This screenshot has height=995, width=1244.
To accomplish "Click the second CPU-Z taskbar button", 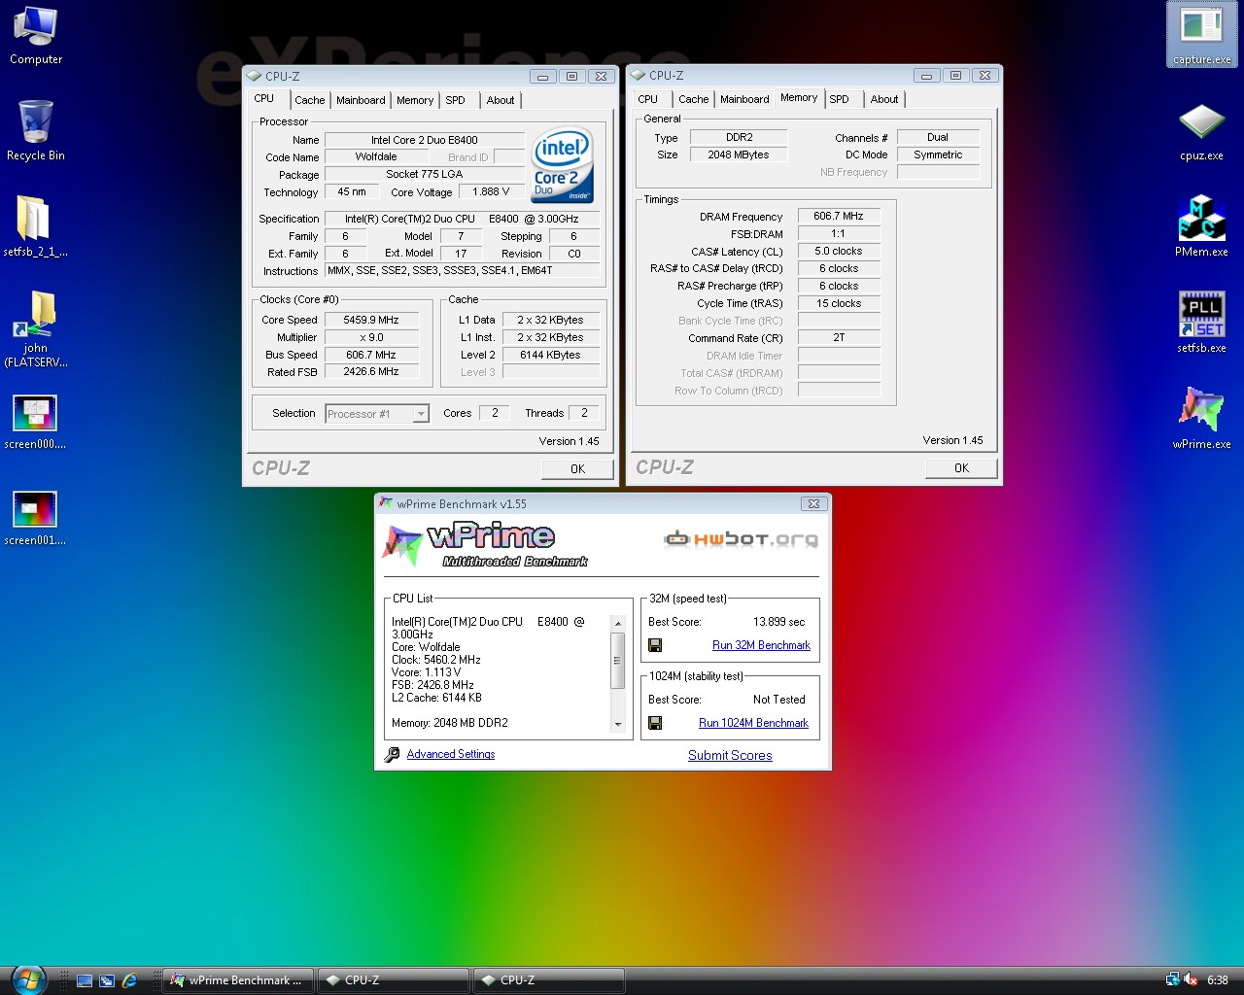I will click(549, 980).
